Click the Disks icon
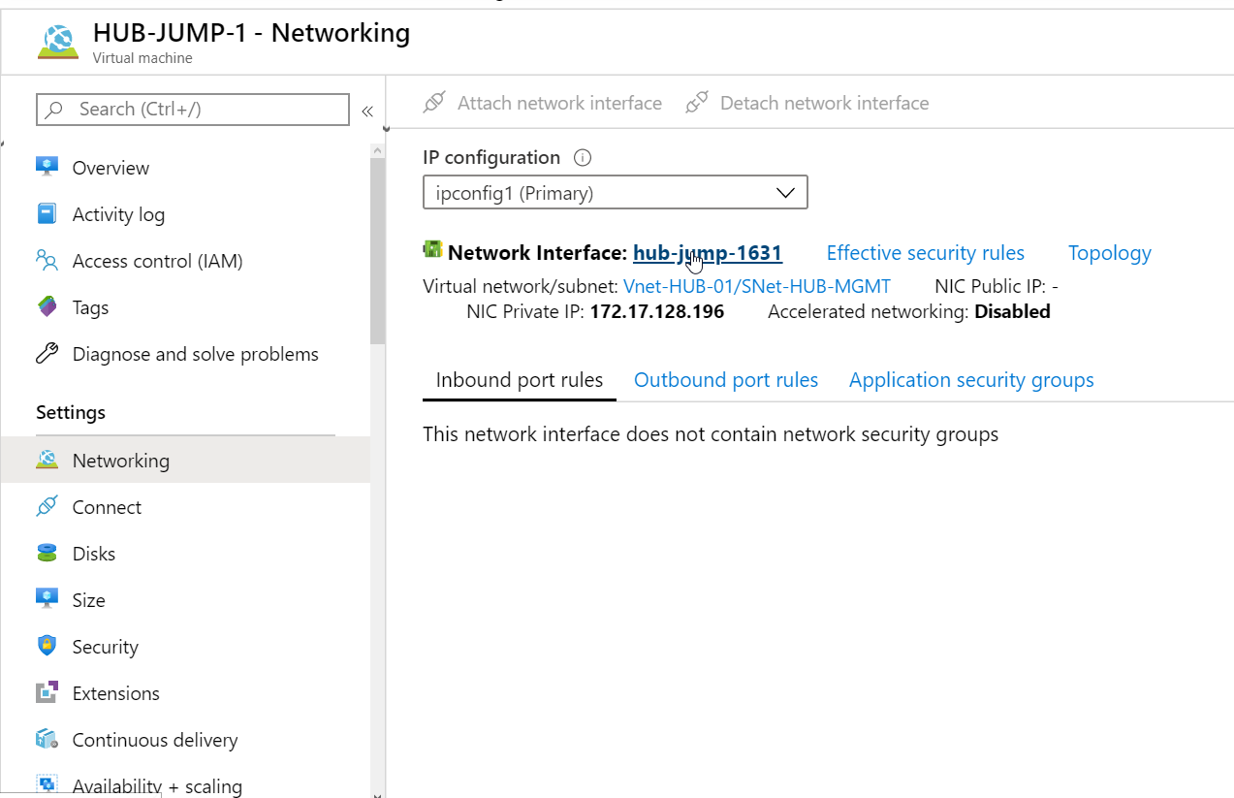Screen dimensions: 1234x798 (x=47, y=554)
